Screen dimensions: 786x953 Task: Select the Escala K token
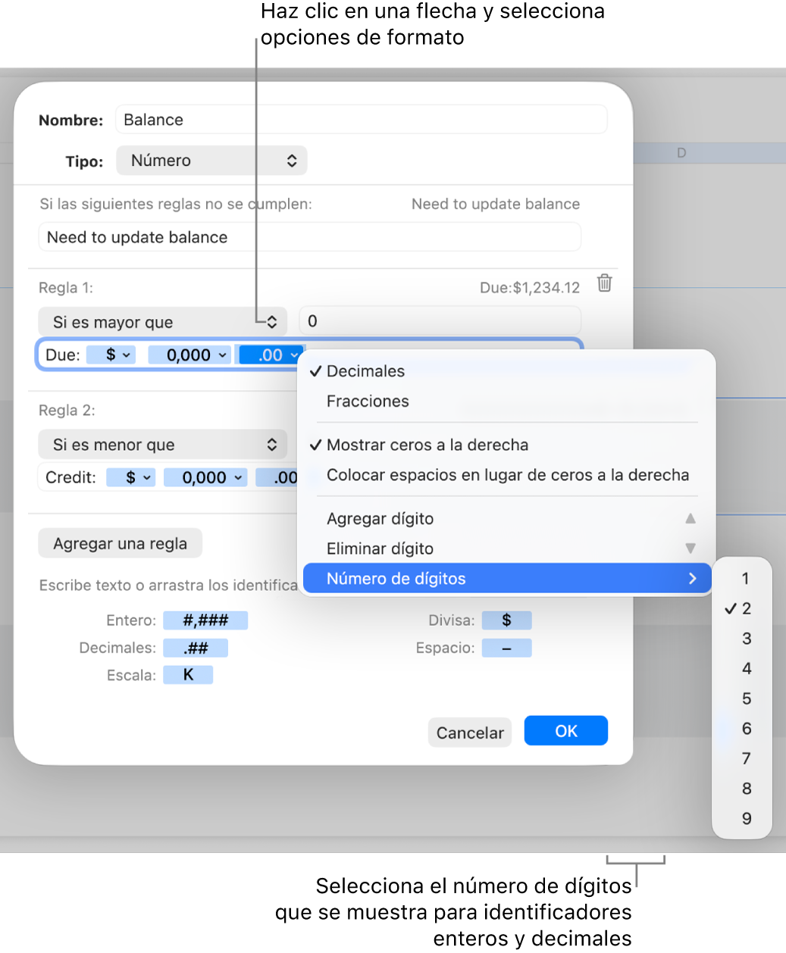pyautogui.click(x=188, y=674)
